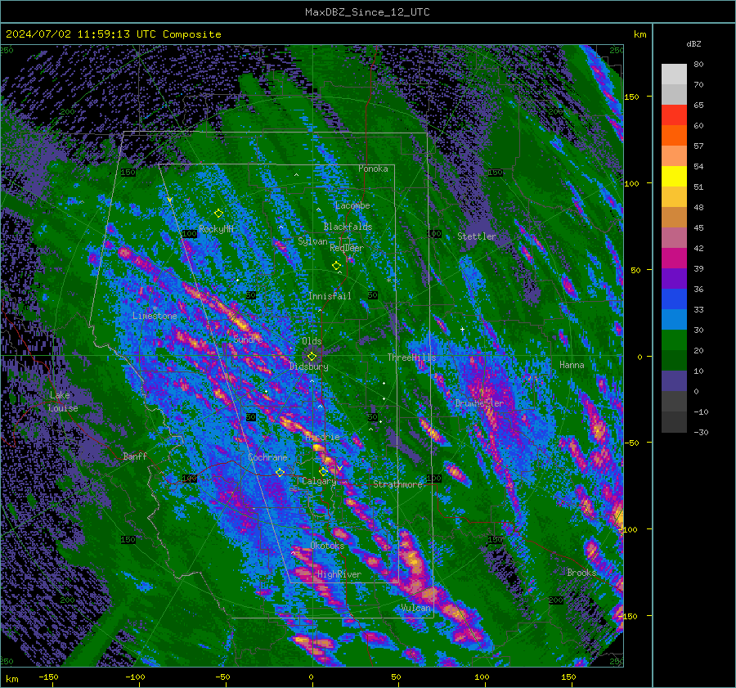
Task: Click the Blackfalds label
Action: (x=348, y=227)
